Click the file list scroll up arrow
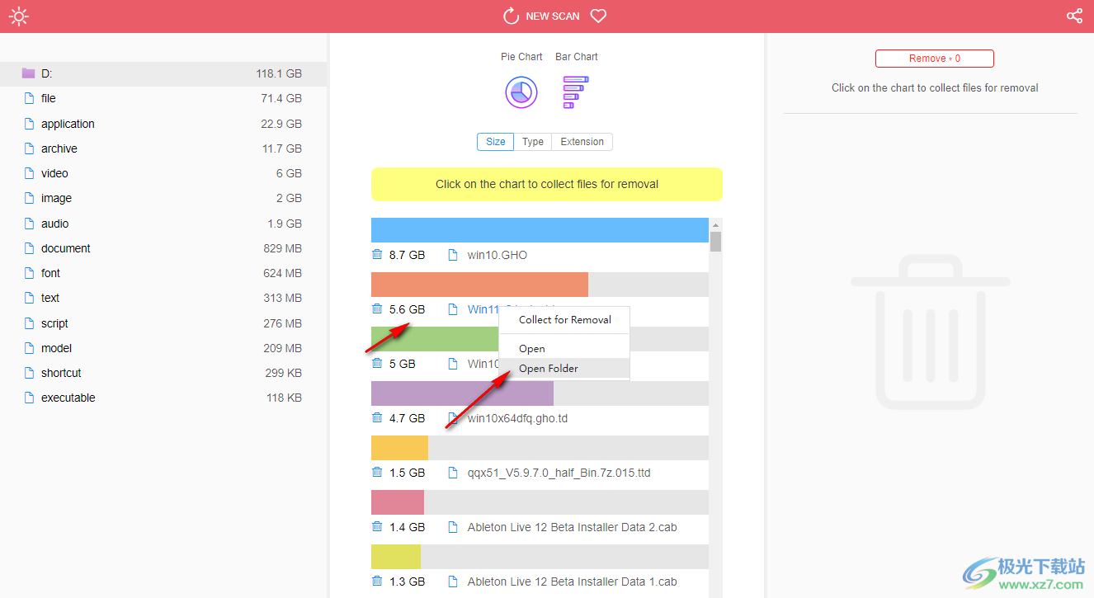The image size is (1094, 598). pos(715,224)
